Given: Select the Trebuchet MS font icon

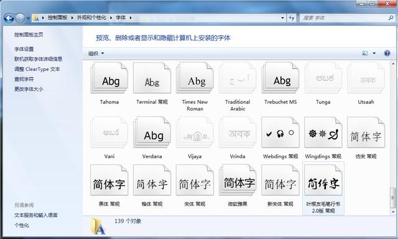Looking at the screenshot, I should click(x=280, y=78).
